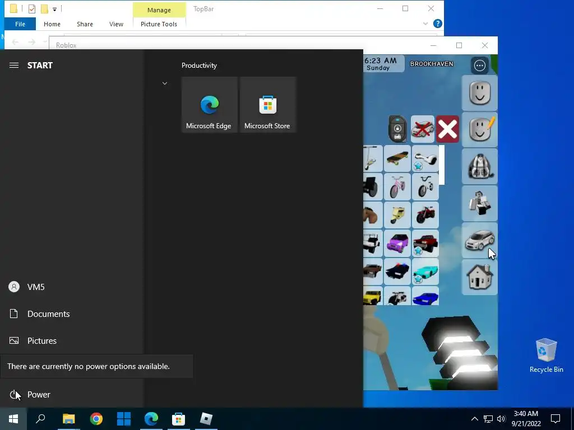The image size is (574, 430).
Task: Open the house menu icon
Action: 480,277
